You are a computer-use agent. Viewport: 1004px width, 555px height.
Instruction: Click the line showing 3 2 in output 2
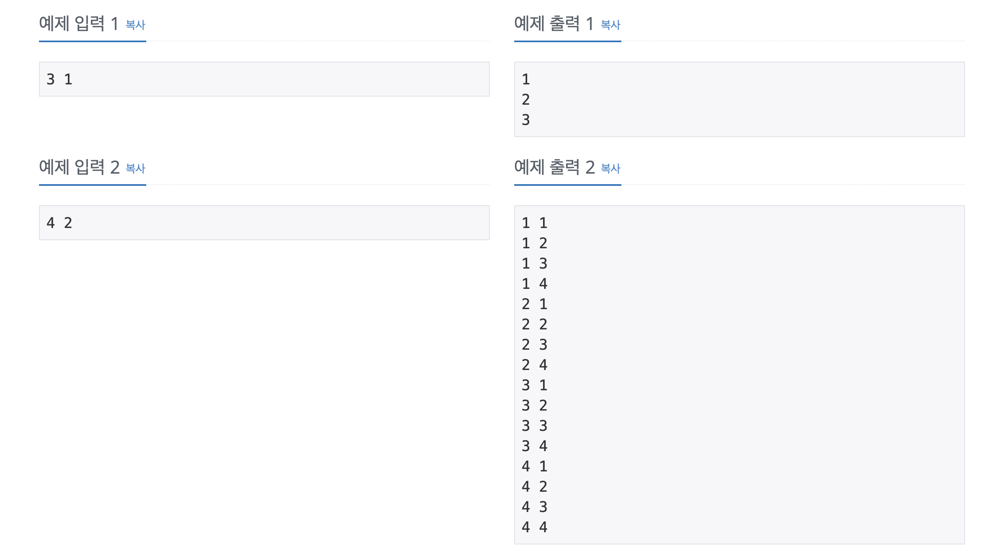click(534, 405)
